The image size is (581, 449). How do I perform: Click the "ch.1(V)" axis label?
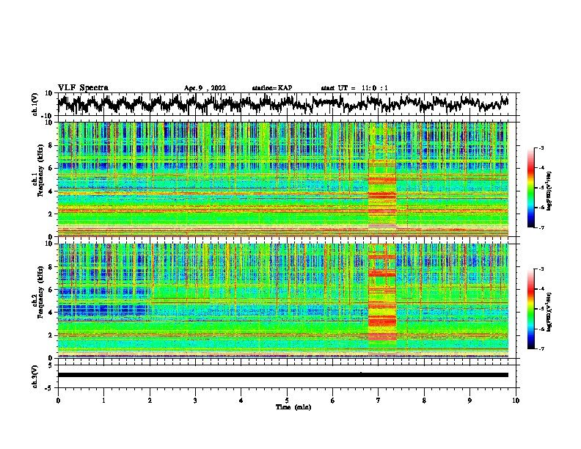(35, 104)
